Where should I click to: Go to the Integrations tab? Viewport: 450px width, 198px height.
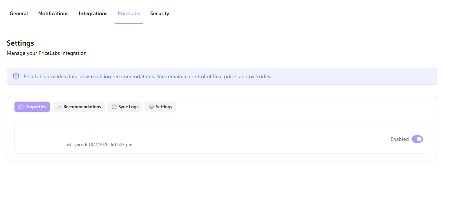(93, 13)
